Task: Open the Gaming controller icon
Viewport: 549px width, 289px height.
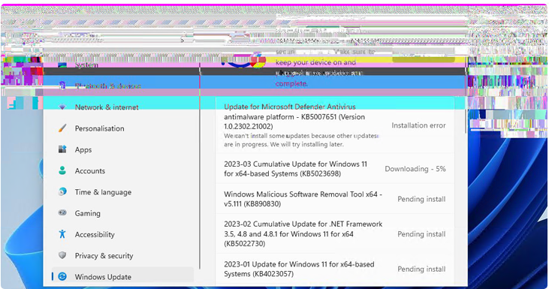Action: coord(62,212)
